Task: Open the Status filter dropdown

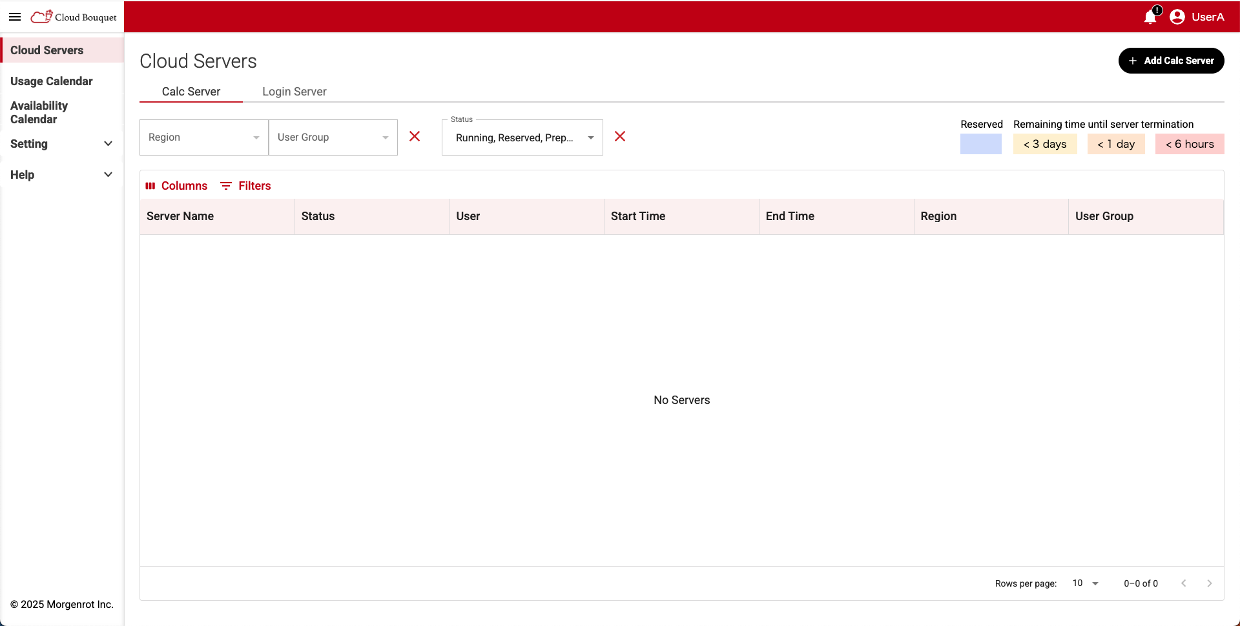Action: click(x=522, y=137)
